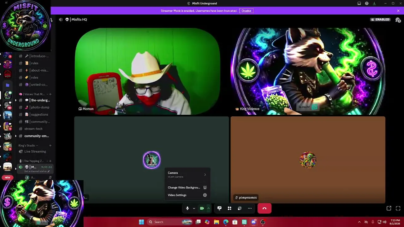The width and height of the screenshot is (404, 227).
Task: Add channel to The Yapping Z category
Action: pos(50,161)
